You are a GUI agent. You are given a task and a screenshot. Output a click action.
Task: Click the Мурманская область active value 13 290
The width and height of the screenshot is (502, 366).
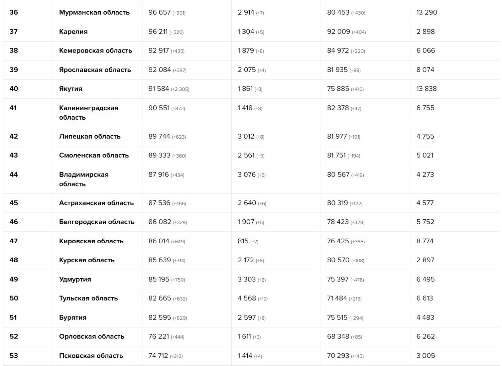click(x=427, y=13)
